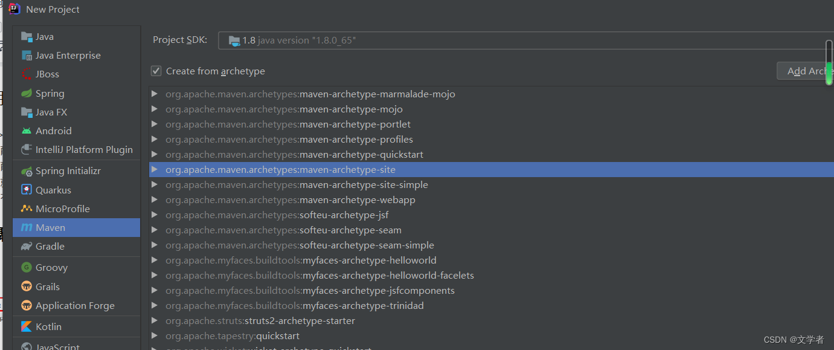Select Spring Initializr project type
The height and width of the screenshot is (350, 834).
77,171
